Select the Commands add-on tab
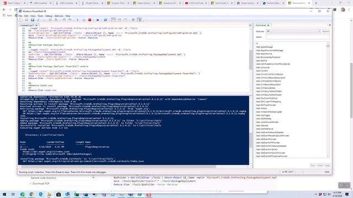Viewport: 353px width, 198px height. pos(261,25)
